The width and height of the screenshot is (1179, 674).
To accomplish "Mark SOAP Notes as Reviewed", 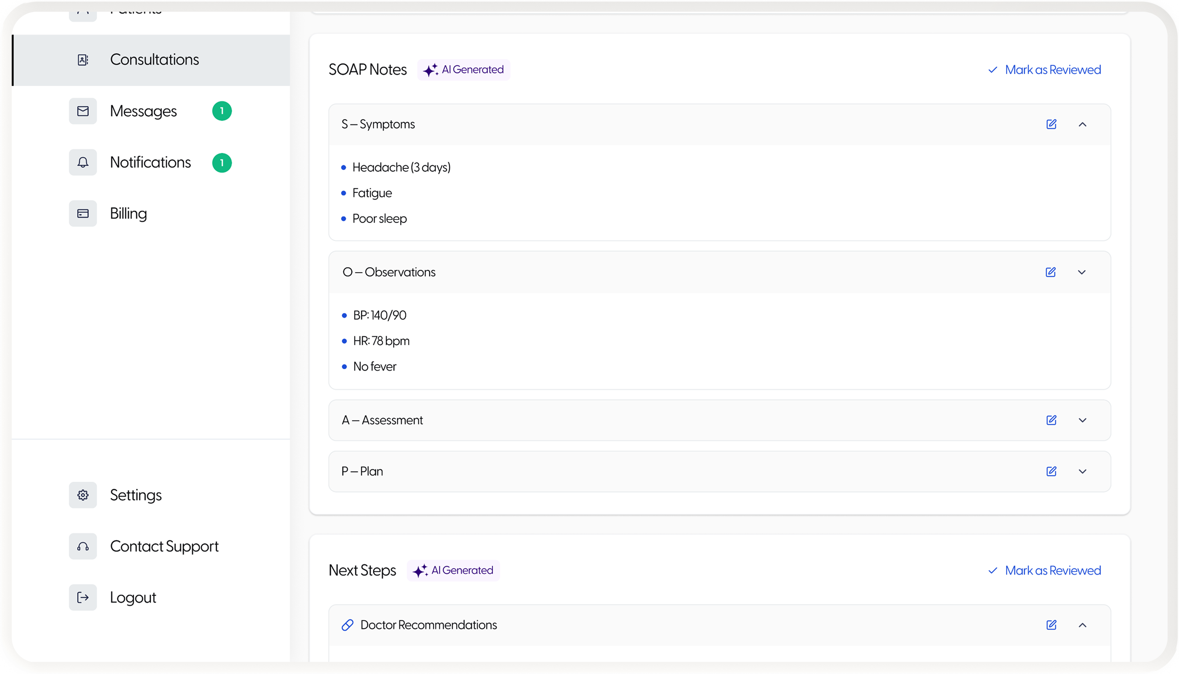I will [1045, 70].
